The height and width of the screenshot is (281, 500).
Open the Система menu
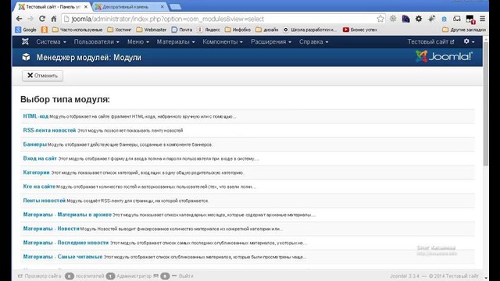point(51,41)
